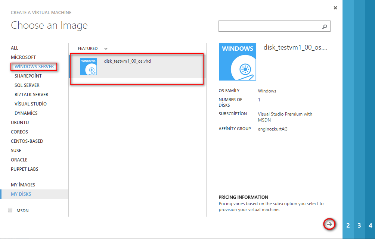Select the Ubuntu image category

point(20,123)
